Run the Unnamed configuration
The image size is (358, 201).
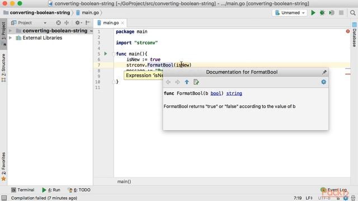click(313, 13)
